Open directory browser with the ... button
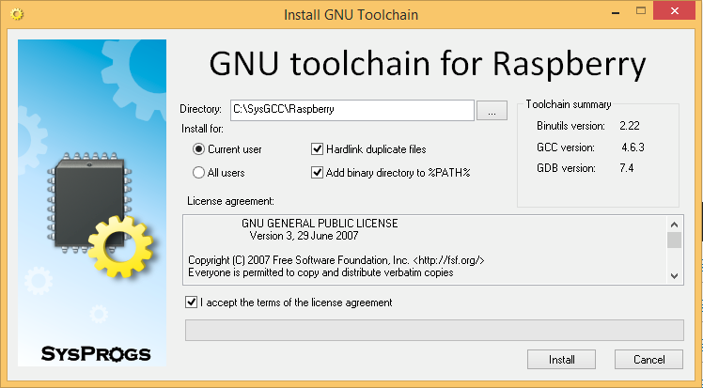The width and height of the screenshot is (703, 388). pos(492,111)
